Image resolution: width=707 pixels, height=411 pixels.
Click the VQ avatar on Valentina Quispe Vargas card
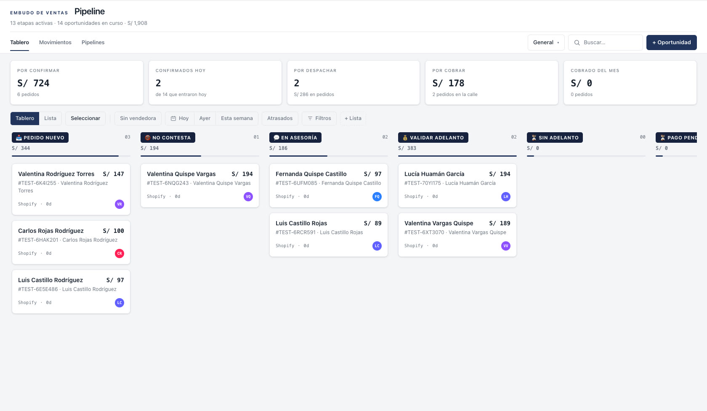pos(248,197)
